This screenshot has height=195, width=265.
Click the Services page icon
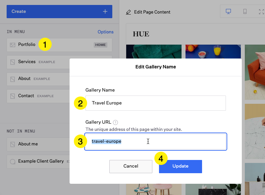tap(13, 62)
